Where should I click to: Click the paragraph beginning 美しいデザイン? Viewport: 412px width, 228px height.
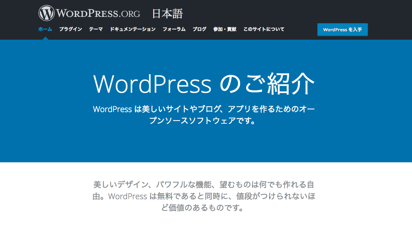click(x=204, y=196)
